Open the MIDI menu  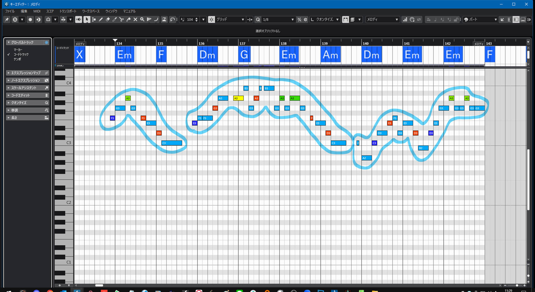(x=37, y=11)
